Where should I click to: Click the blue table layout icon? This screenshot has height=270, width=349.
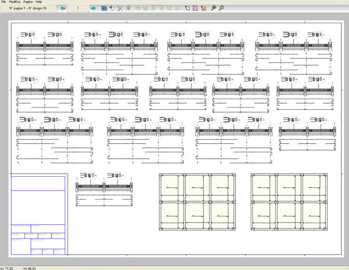[x=104, y=8]
